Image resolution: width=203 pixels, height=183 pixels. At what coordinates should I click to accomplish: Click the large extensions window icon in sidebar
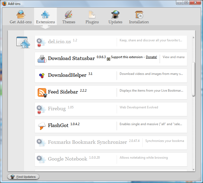tap(23, 42)
